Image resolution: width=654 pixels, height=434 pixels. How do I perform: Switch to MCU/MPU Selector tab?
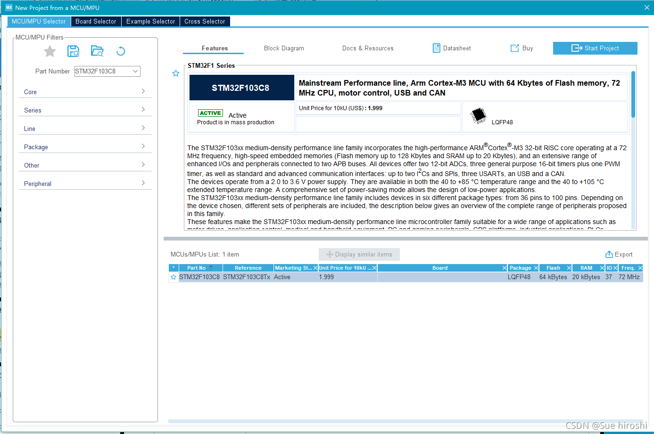[x=39, y=21]
